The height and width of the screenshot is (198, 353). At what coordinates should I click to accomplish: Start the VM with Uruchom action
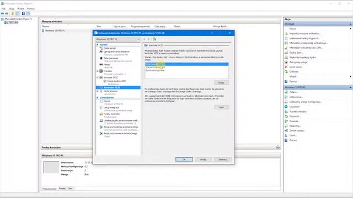tap(294, 107)
